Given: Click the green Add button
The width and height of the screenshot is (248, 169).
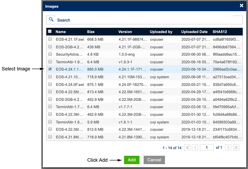Looking at the screenshot, I should pos(131,160).
